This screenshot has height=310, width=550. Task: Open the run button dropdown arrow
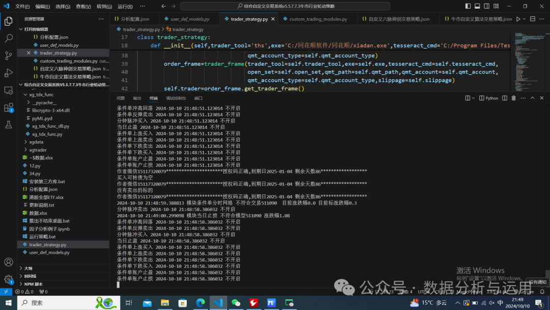tap(524, 19)
